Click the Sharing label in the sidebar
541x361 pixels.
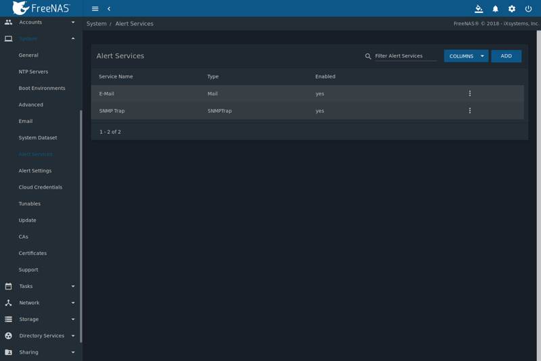[x=28, y=352]
